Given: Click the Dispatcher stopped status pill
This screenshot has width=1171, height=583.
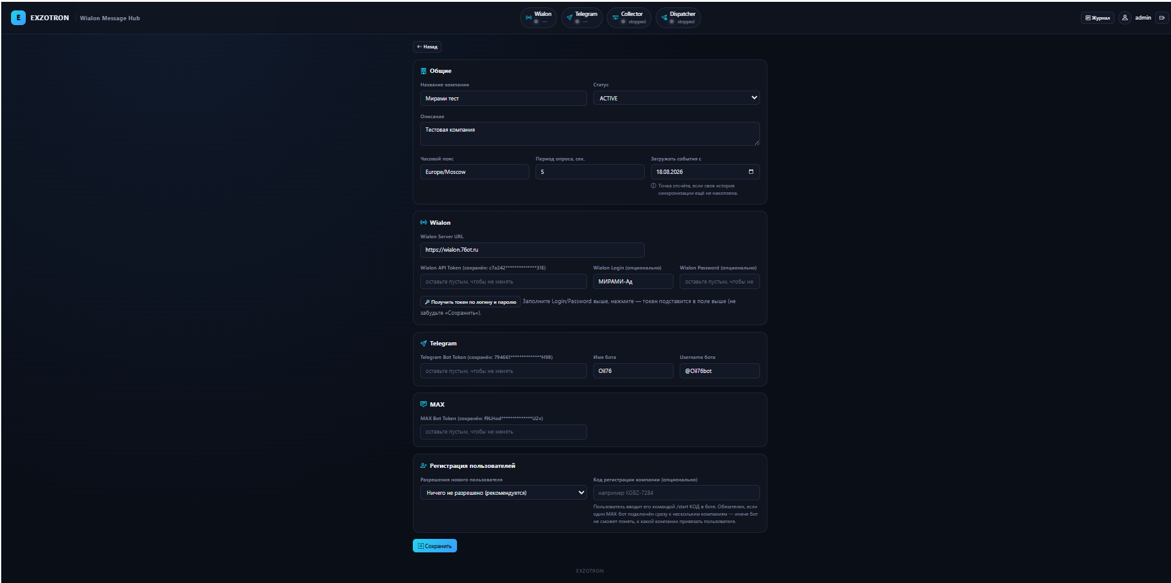Looking at the screenshot, I should [x=678, y=18].
